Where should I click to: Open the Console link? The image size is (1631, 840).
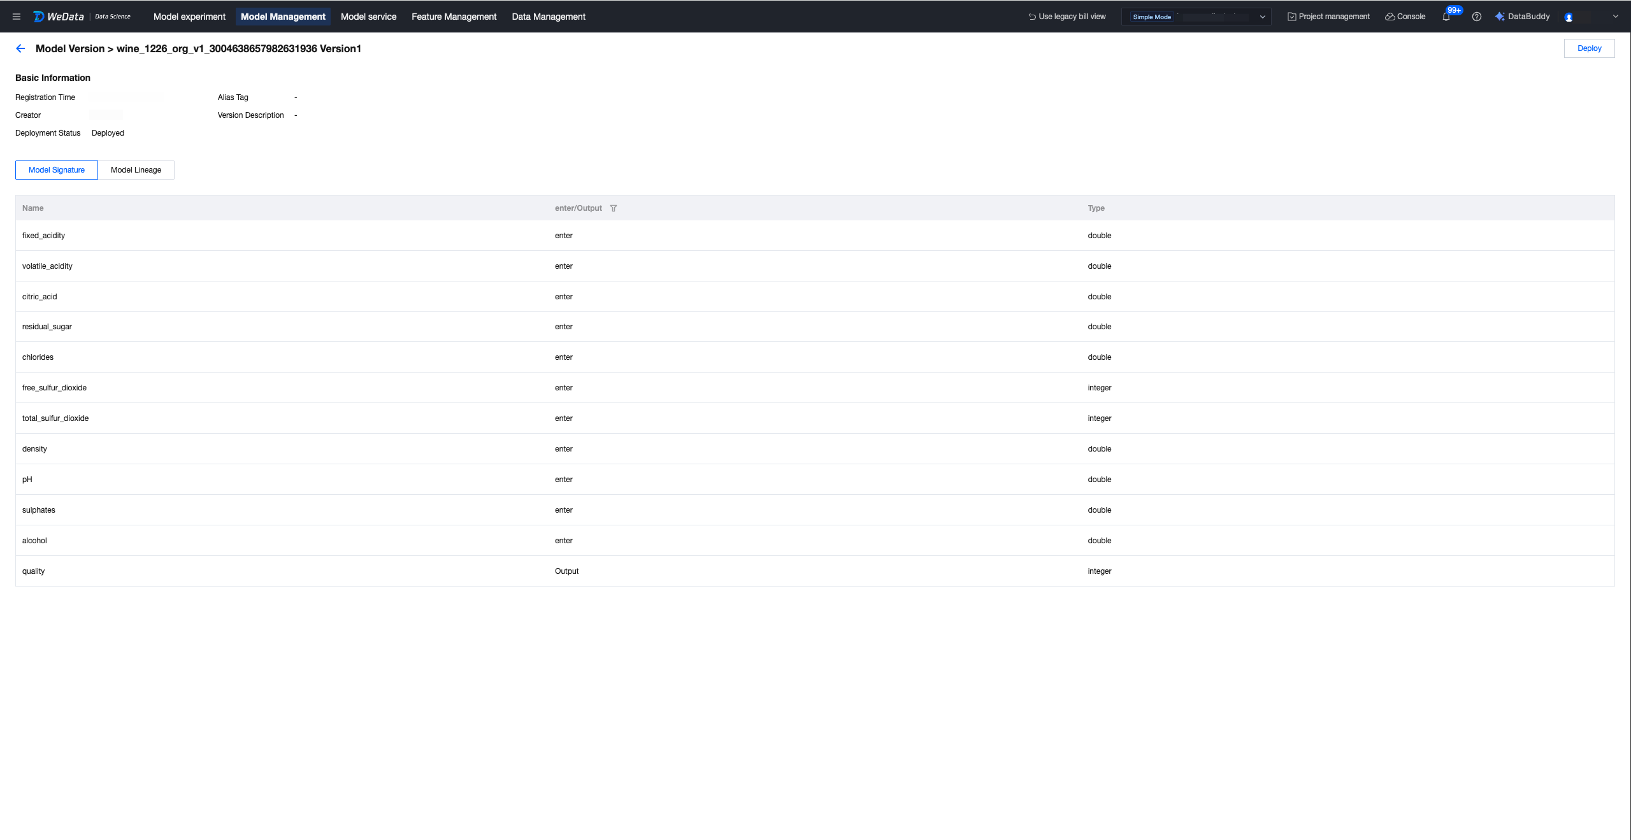[1405, 17]
